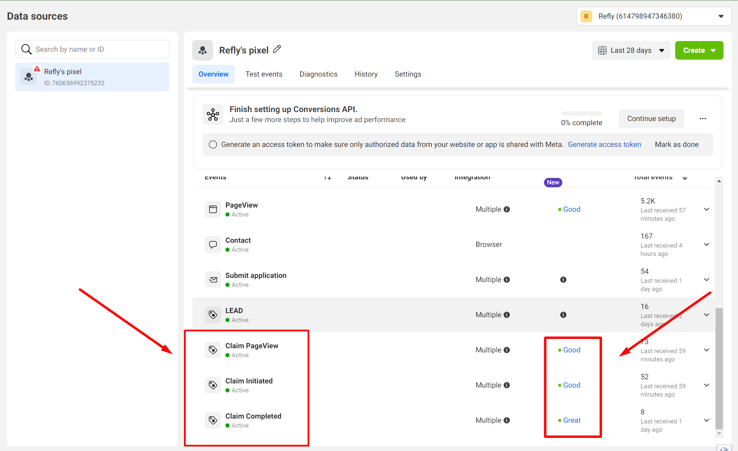Click info icon next to LEAD Multiple
This screenshot has width=738, height=451.
[507, 315]
